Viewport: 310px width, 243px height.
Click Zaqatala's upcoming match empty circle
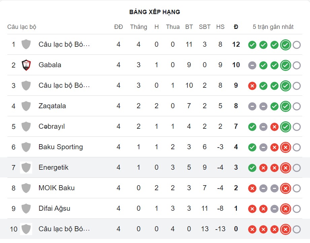297,106
